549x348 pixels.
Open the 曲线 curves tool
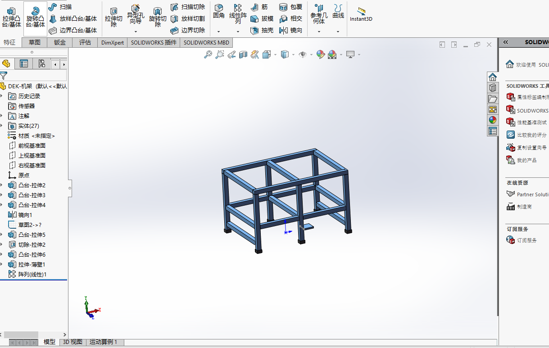coord(338,12)
